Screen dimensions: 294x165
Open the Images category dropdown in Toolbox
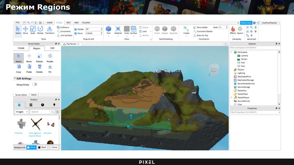coord(22,112)
